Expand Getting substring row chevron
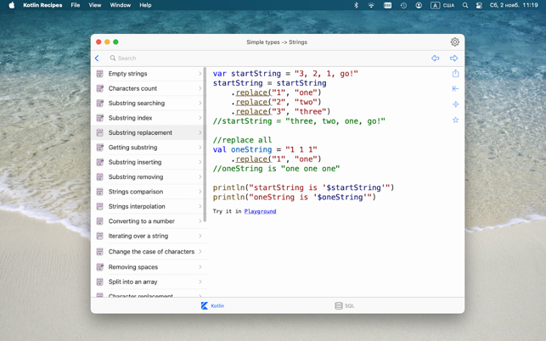Image resolution: width=546 pixels, height=341 pixels. click(200, 148)
